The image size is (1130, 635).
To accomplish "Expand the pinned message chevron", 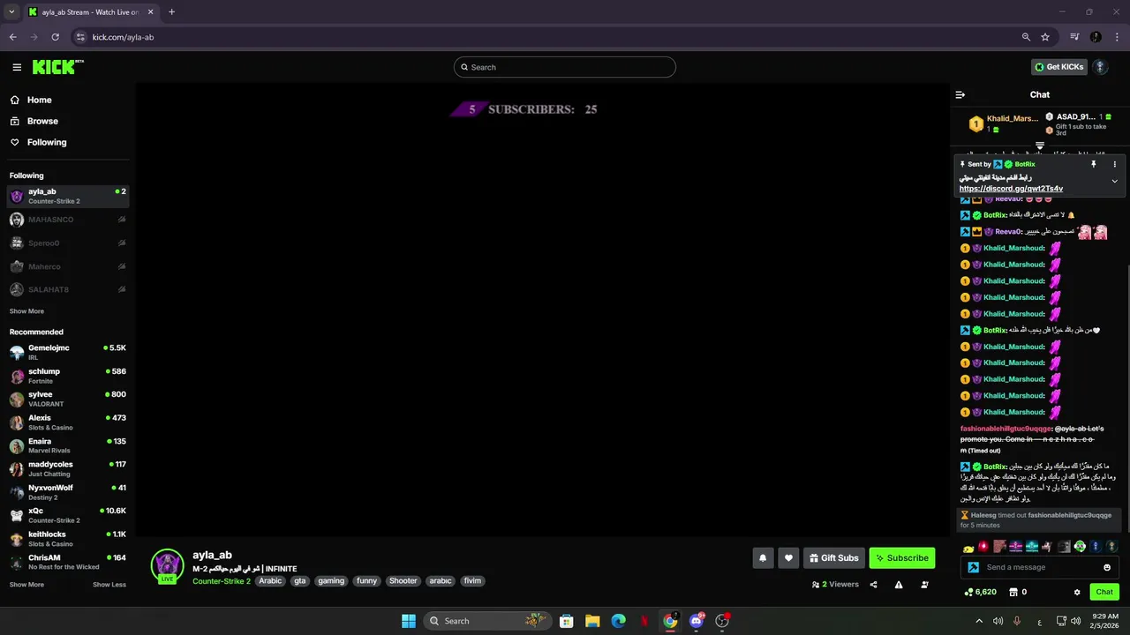I will [1114, 181].
